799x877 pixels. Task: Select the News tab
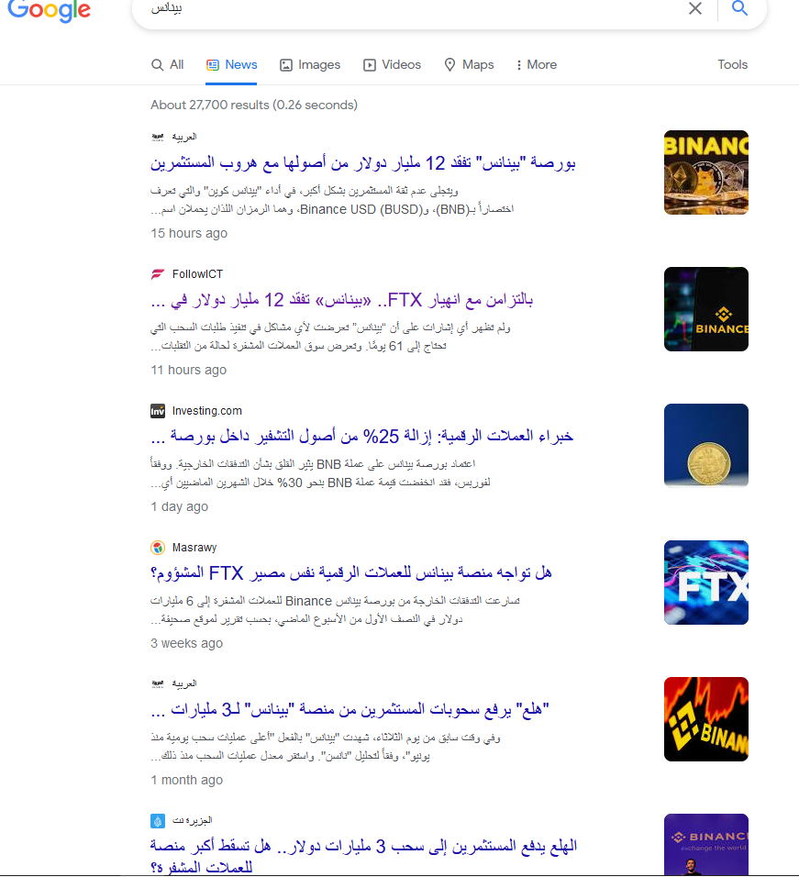(231, 65)
